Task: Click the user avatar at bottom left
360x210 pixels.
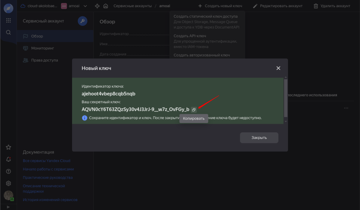Action: (x=8, y=196)
